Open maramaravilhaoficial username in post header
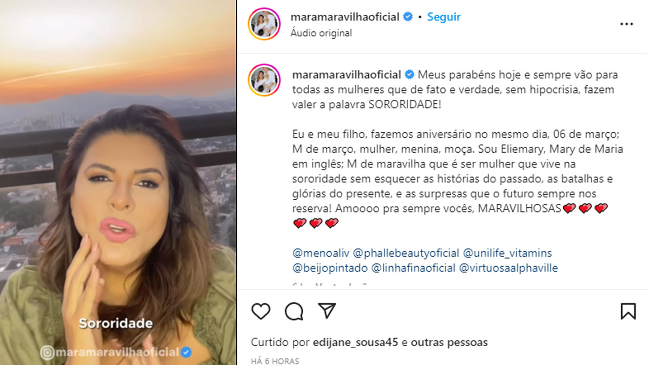This screenshot has height=365, width=649. [345, 17]
